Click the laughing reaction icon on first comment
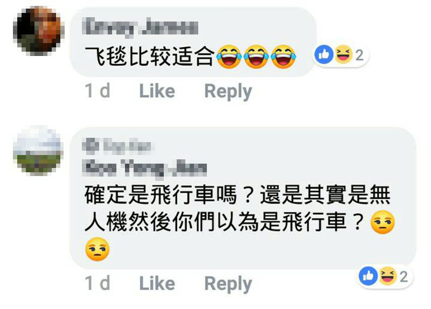431x309 pixels. click(343, 54)
